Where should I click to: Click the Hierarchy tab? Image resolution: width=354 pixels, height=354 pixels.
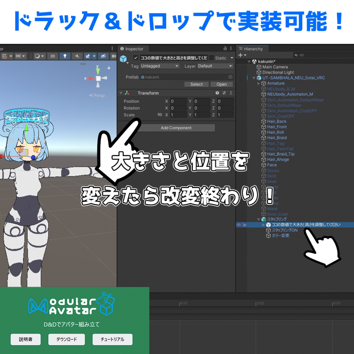click(x=252, y=49)
